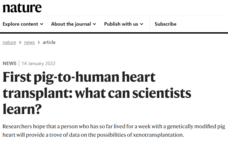The width and height of the screenshot is (228, 142).
Task: Click the pig-to-human heart transplant headline
Action: tap(97, 93)
